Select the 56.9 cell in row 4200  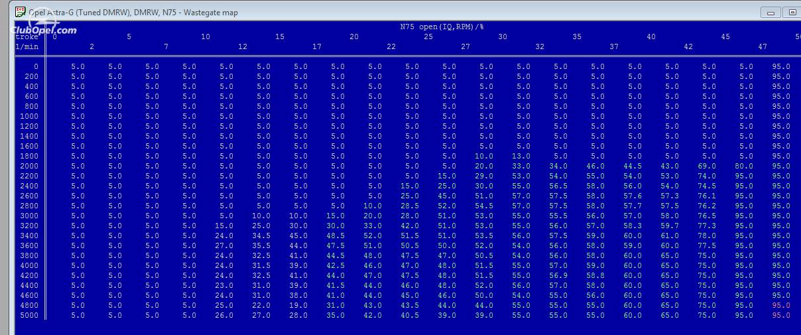558,276
